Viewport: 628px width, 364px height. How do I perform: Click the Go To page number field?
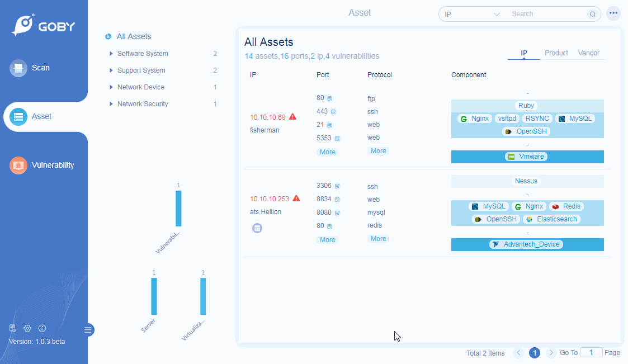(591, 353)
